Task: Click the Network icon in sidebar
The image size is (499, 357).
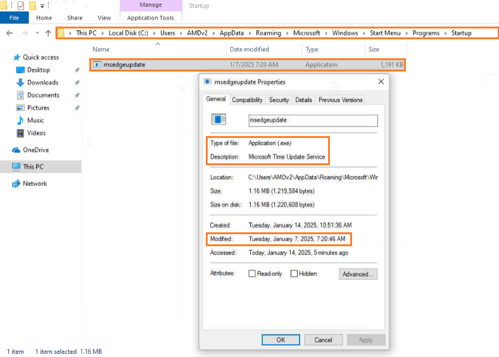Action: 16,184
